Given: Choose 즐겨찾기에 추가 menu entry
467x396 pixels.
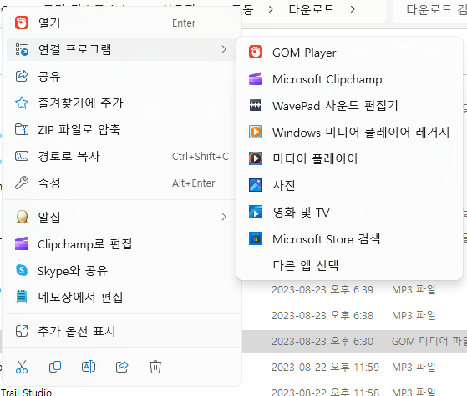Looking at the screenshot, I should tap(80, 103).
